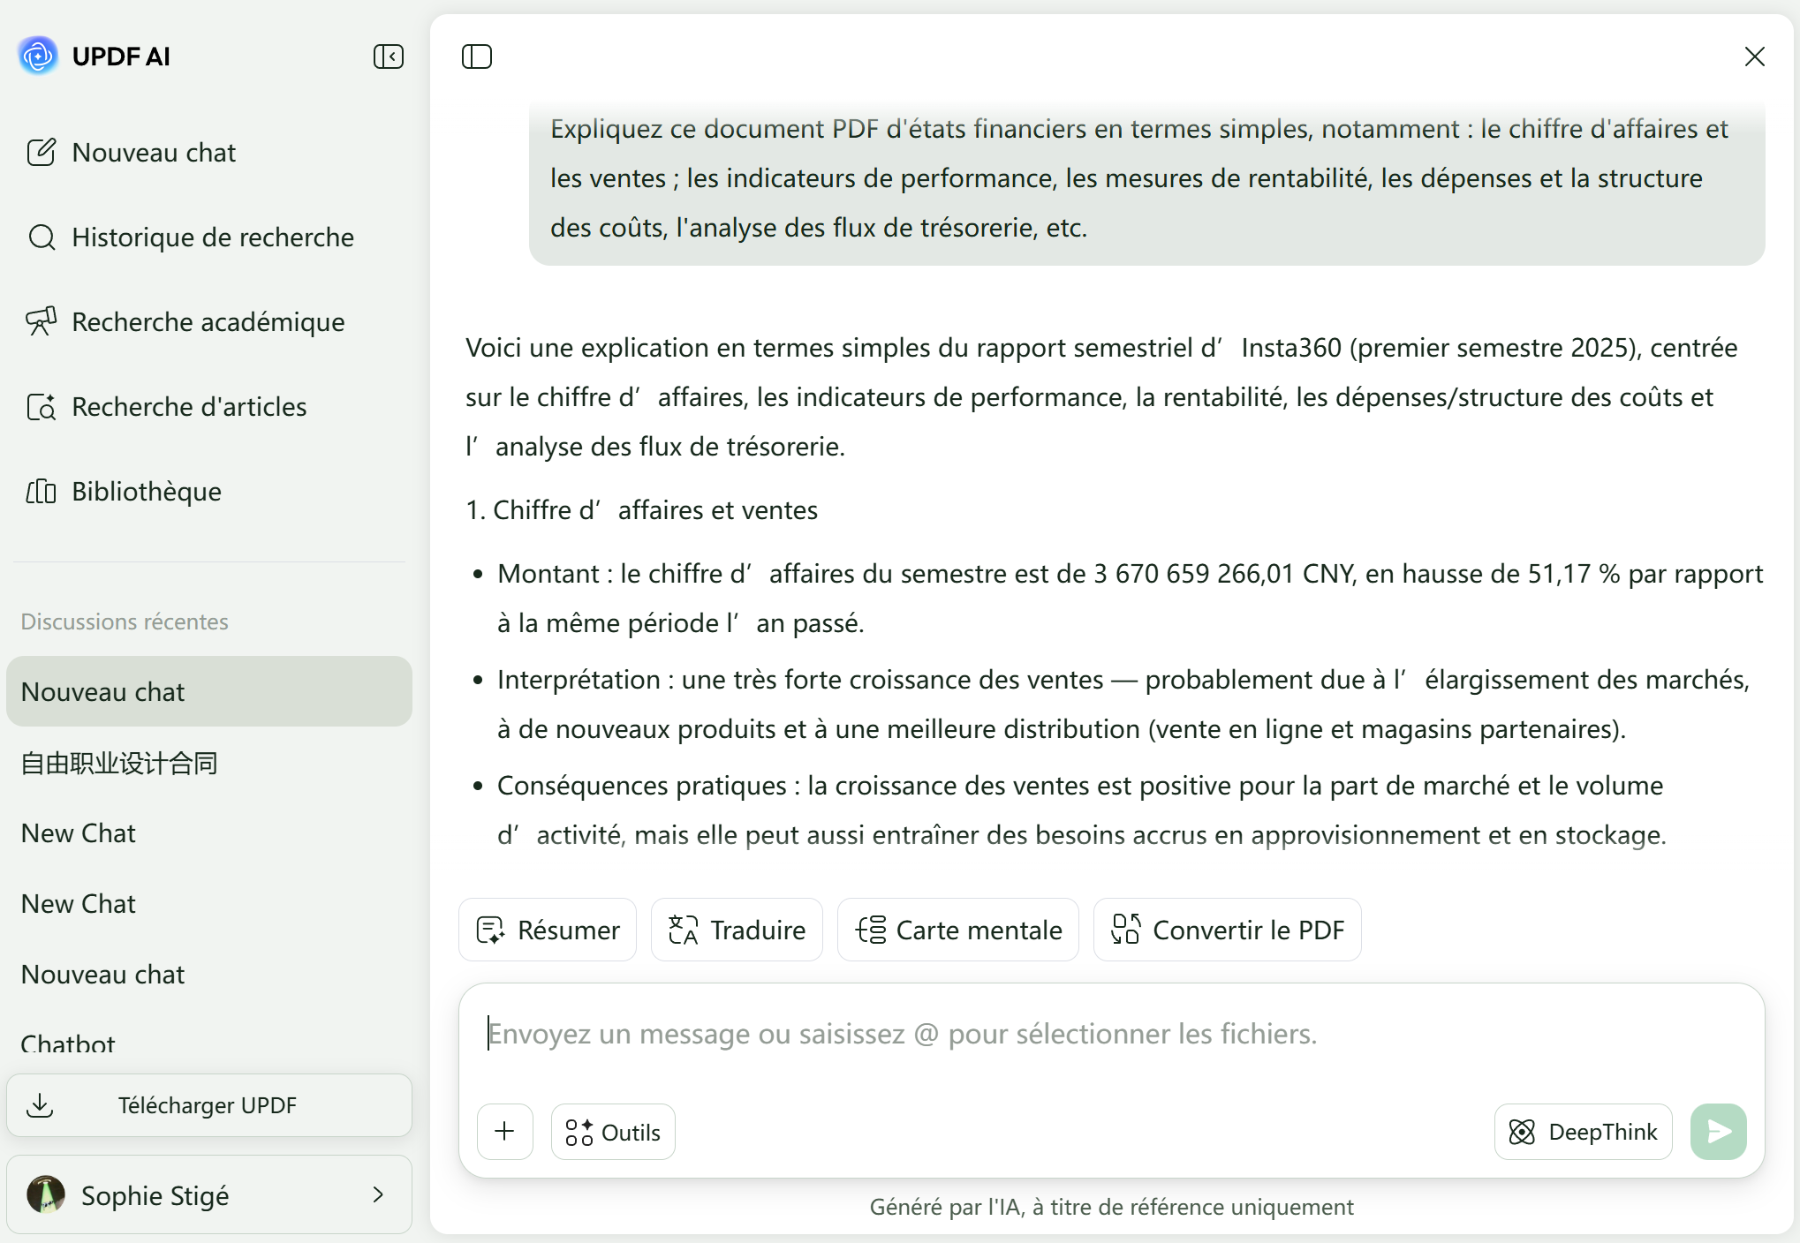This screenshot has height=1243, width=1800.
Task: Expand Sophie Stigé account options
Action: pyautogui.click(x=378, y=1194)
